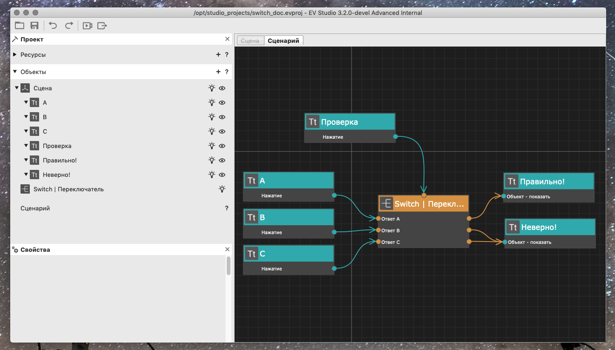The width and height of the screenshot is (615, 350).
Task: Toggle visibility of Неверно! object
Action: pos(223,175)
